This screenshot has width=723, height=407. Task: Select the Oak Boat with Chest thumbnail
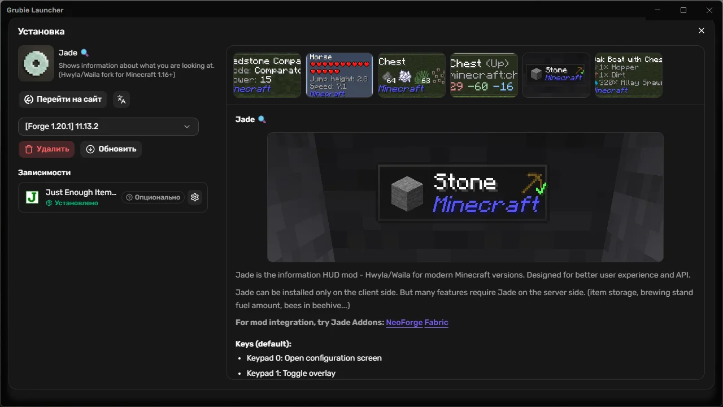[629, 75]
